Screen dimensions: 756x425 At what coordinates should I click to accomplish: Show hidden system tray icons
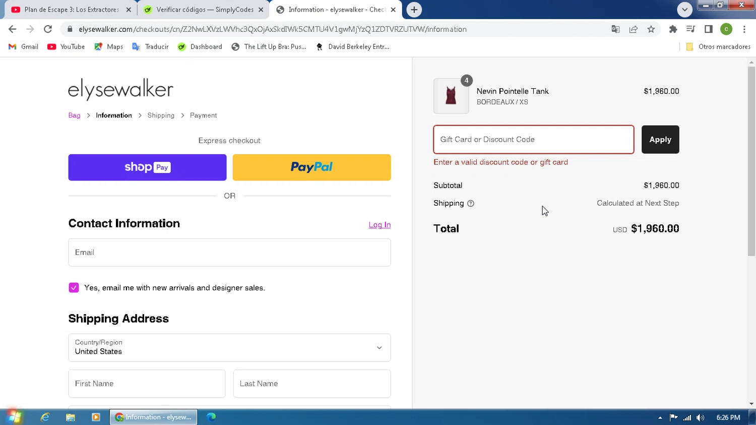pyautogui.click(x=660, y=417)
